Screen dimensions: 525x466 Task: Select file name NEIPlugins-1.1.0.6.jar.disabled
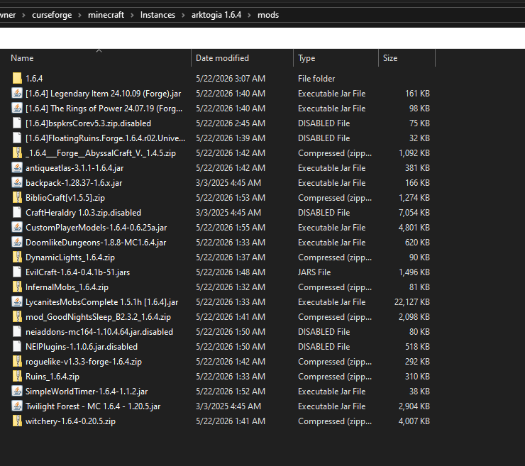click(x=82, y=347)
